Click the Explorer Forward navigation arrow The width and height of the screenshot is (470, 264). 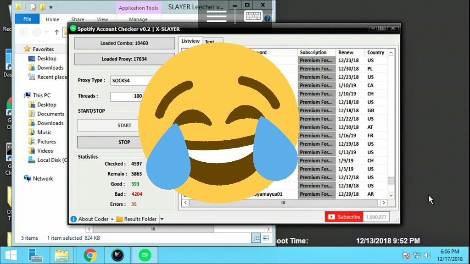[x=37, y=32]
